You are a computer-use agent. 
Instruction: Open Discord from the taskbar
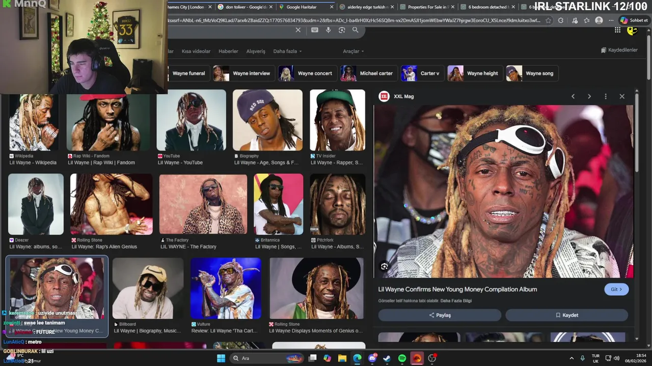coord(372,358)
